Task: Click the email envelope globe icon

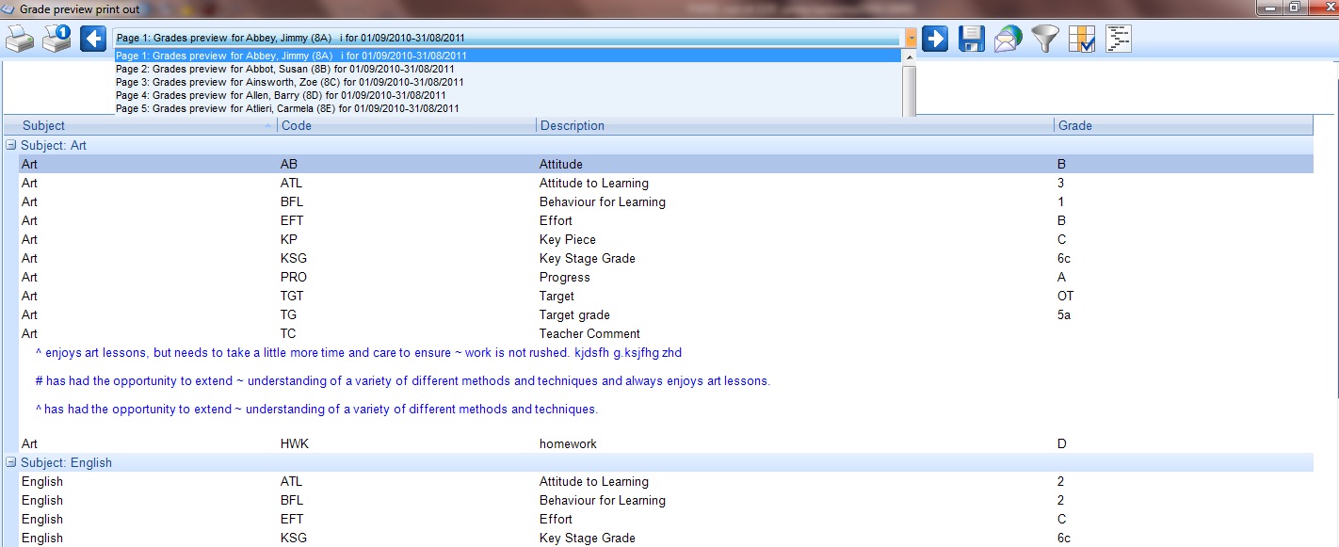Action: [1008, 39]
